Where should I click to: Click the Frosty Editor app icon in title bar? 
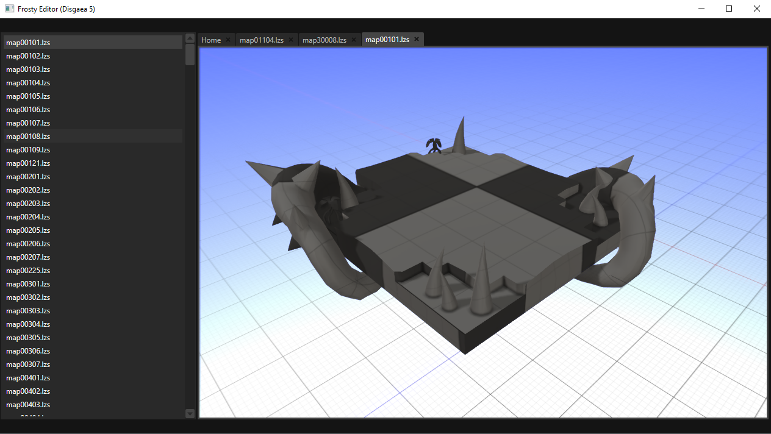pos(9,9)
